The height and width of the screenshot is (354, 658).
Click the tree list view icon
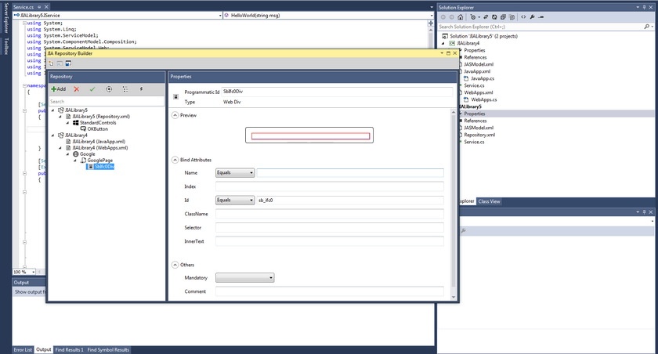point(125,89)
